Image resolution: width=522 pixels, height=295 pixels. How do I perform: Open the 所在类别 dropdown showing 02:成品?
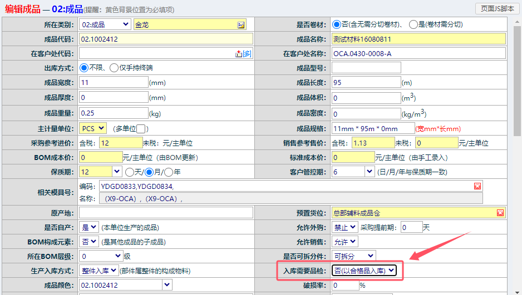[105, 24]
